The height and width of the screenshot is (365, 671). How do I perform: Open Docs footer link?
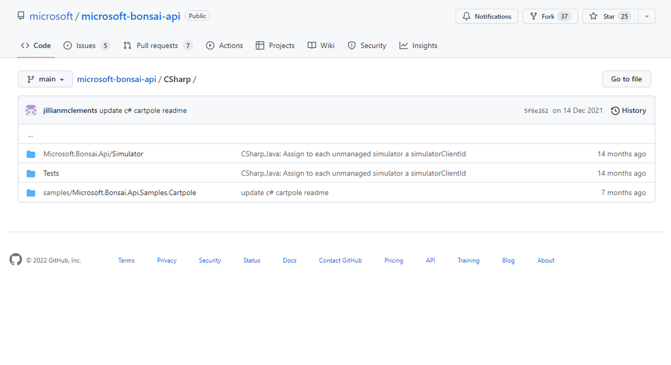click(x=290, y=261)
